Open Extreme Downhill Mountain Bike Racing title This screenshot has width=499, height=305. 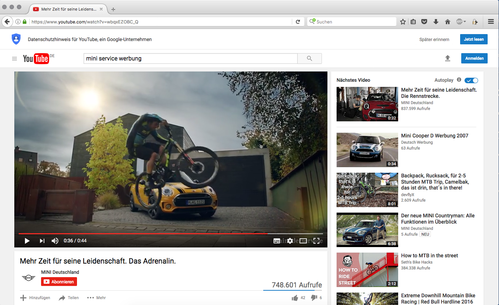(x=438, y=299)
